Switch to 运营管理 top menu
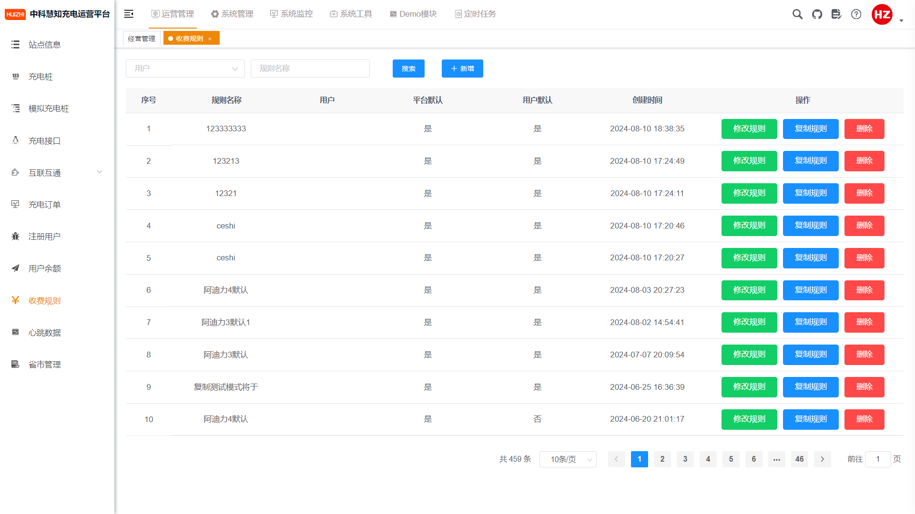This screenshot has width=915, height=514. (x=173, y=14)
